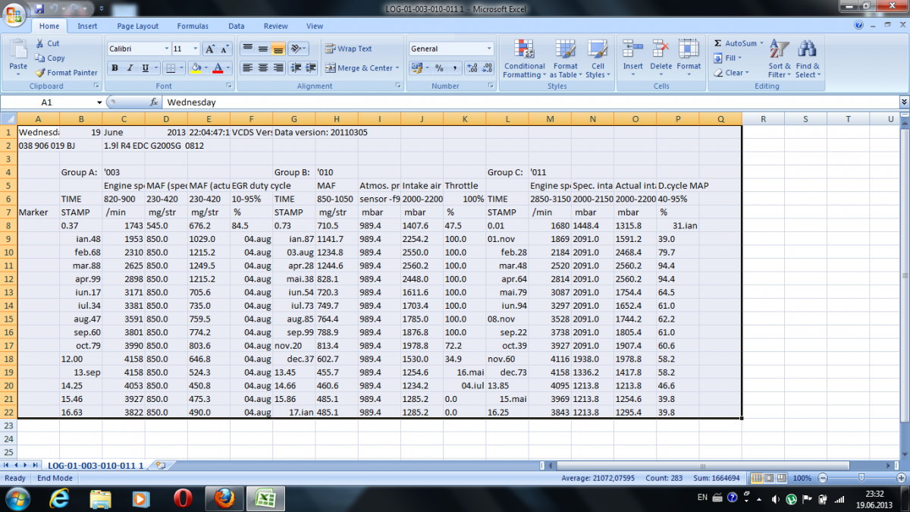Open the Name Box dropdown arrow
The image size is (910, 512).
click(x=99, y=102)
